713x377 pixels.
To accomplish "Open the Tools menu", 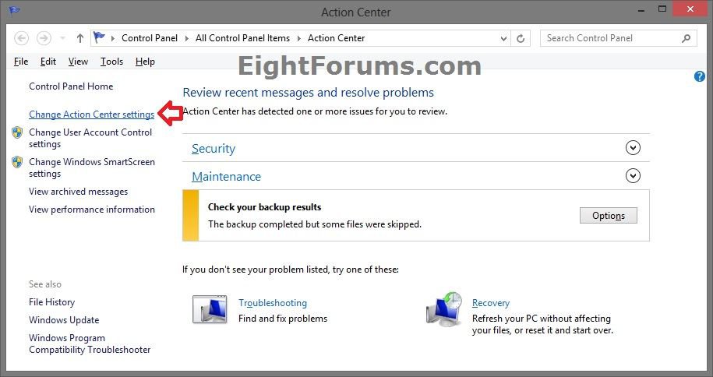I will [111, 62].
